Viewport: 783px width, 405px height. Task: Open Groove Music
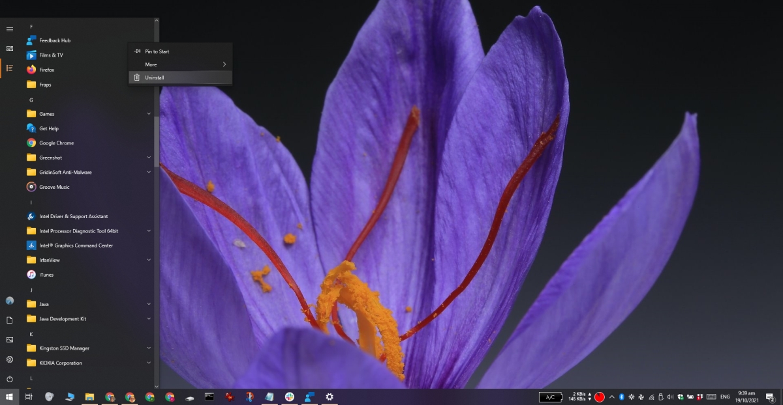88,187
